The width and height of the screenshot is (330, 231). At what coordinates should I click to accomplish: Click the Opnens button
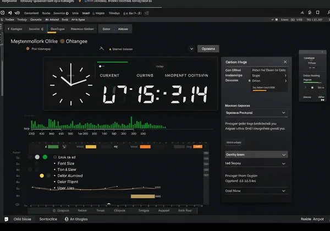click(x=208, y=49)
